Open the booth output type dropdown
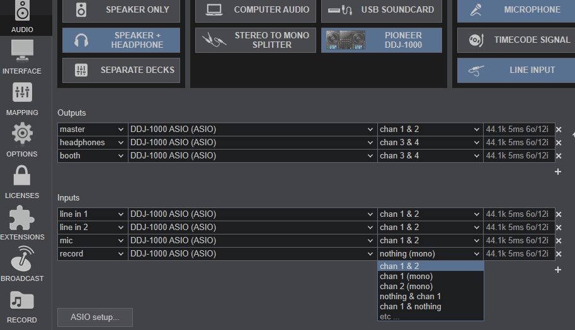 click(93, 155)
